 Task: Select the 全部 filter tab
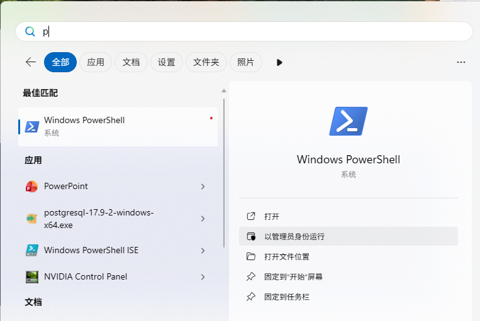pos(60,62)
